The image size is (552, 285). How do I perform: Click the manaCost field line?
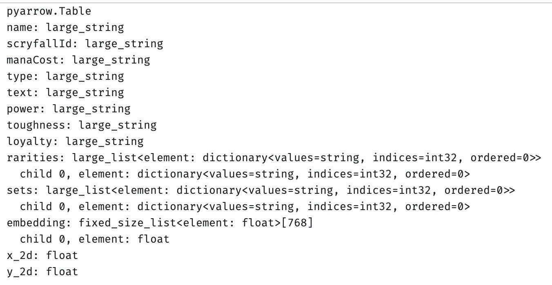tap(78, 60)
